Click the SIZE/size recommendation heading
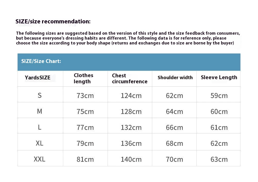258x182 pixels. click(53, 22)
